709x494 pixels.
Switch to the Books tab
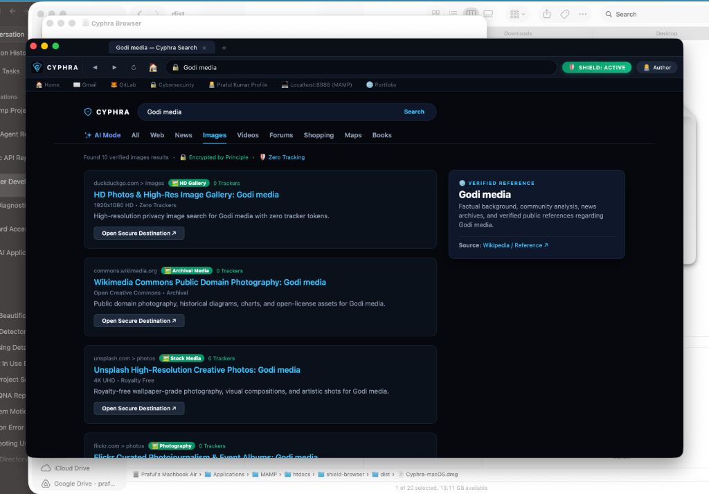coord(382,135)
